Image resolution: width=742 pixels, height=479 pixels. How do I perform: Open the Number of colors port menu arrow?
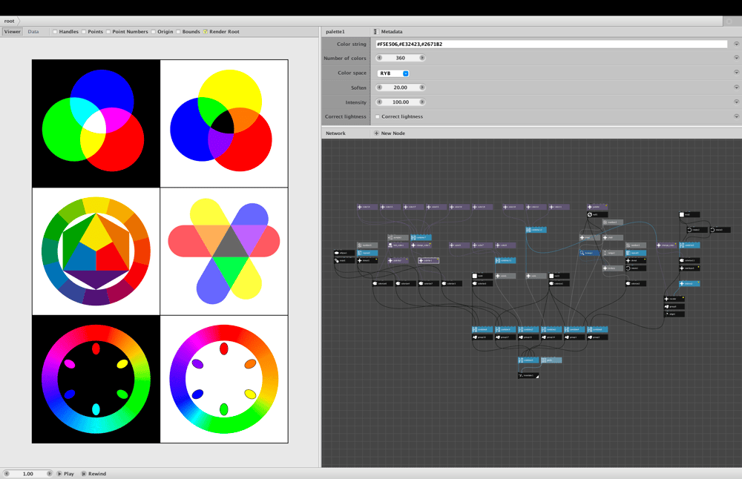pyautogui.click(x=736, y=57)
